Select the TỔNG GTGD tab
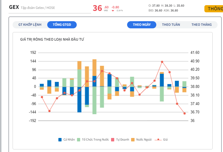The width and height of the screenshot is (223, 152). coord(62,25)
